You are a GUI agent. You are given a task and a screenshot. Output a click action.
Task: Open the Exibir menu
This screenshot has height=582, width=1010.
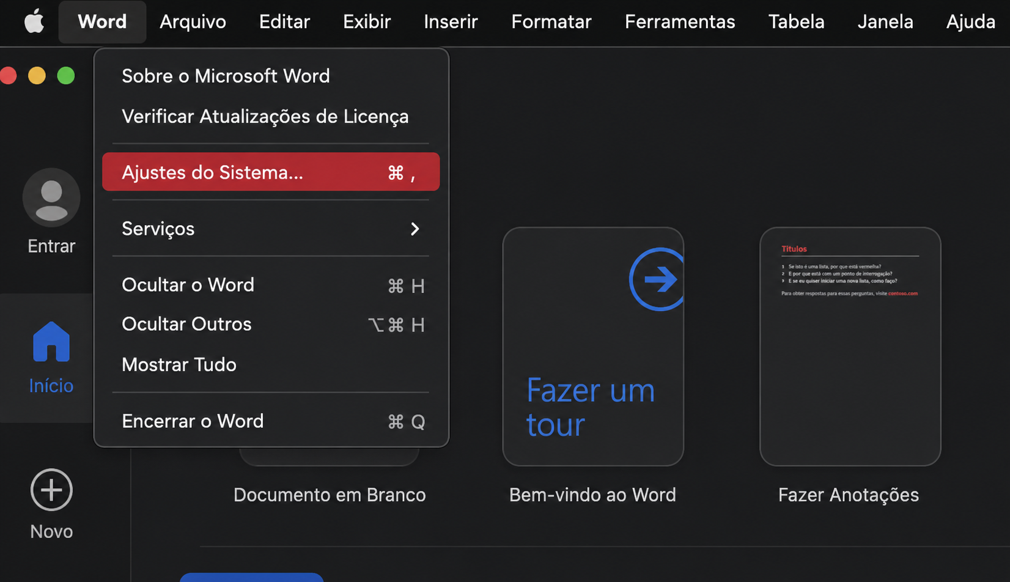point(367,22)
